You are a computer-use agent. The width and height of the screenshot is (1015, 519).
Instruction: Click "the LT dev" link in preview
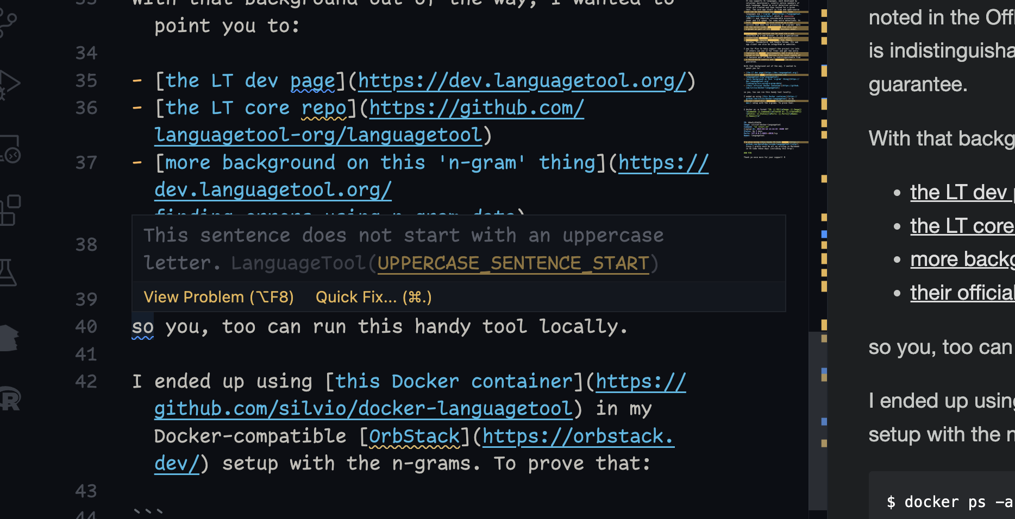coord(958,193)
